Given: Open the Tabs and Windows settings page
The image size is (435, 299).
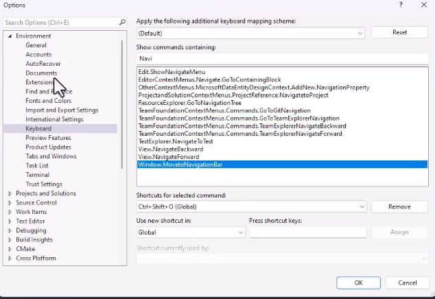Looking at the screenshot, I should click(51, 156).
